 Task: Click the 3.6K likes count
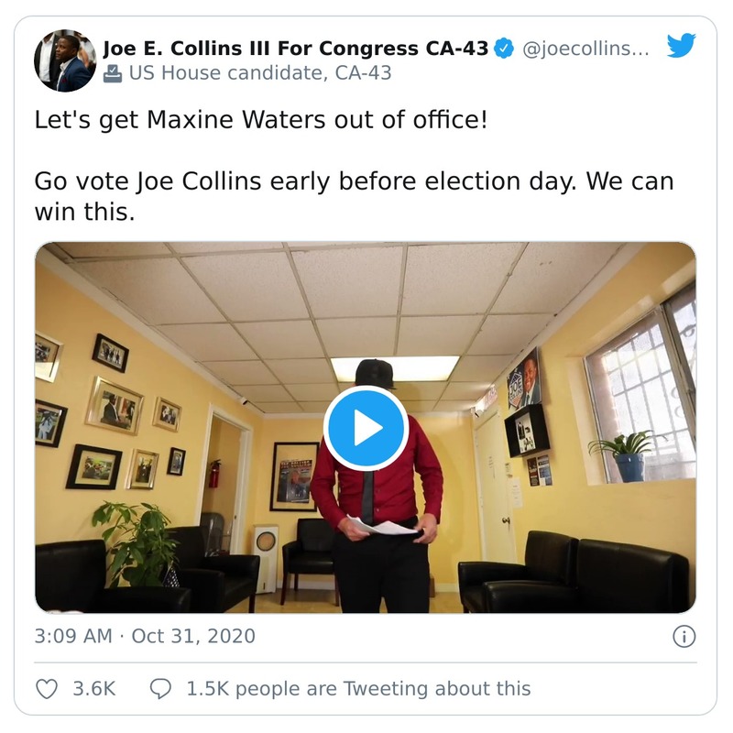94,688
